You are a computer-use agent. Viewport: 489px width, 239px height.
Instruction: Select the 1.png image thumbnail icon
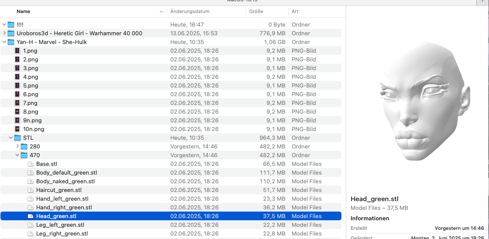click(x=17, y=50)
